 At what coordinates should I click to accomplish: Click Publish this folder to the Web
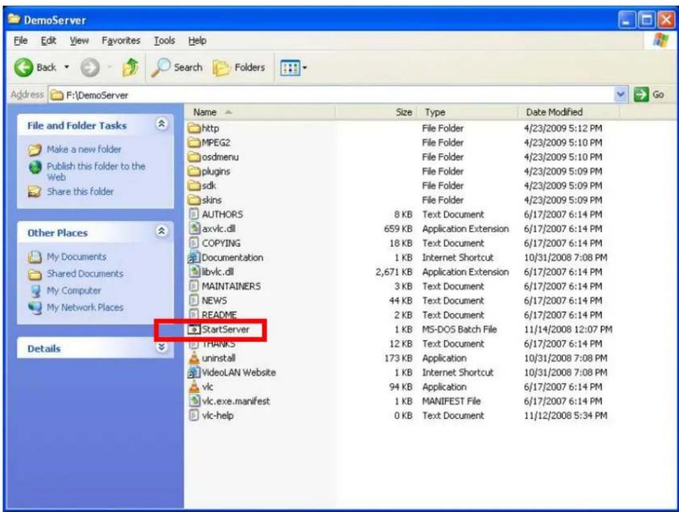pyautogui.click(x=96, y=171)
